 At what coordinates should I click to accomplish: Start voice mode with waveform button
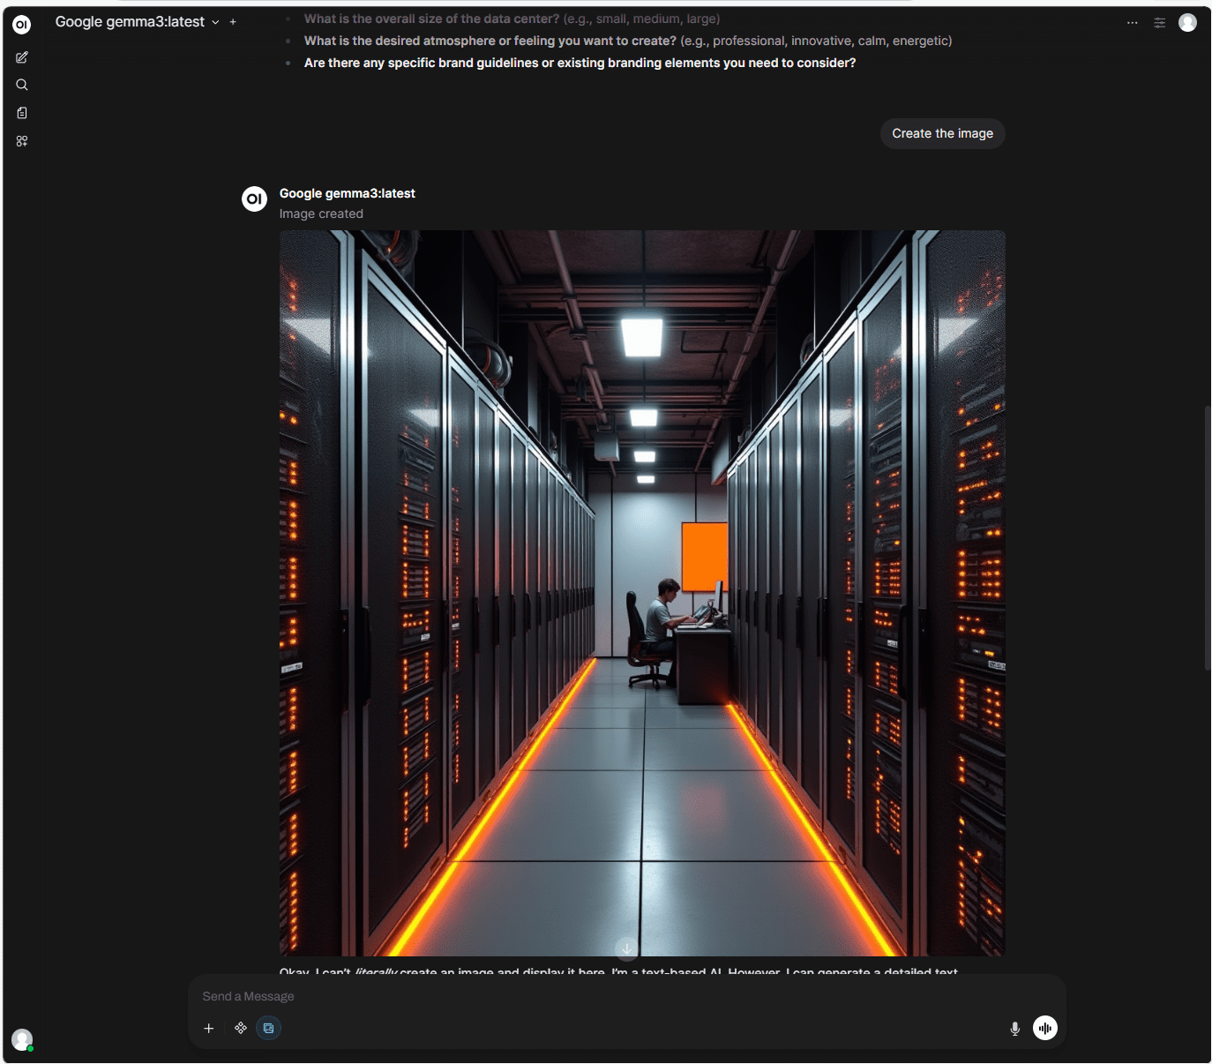point(1045,1028)
